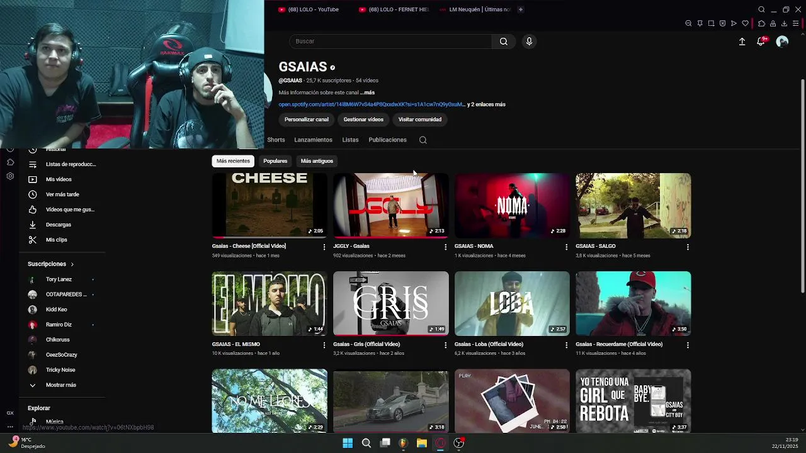The width and height of the screenshot is (806, 453).
Task: Open options menu for Gsaias - Recuerdame video
Action: click(688, 345)
